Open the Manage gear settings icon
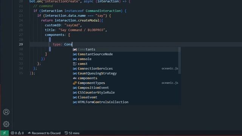This screenshot has height=136, width=242. [6, 124]
